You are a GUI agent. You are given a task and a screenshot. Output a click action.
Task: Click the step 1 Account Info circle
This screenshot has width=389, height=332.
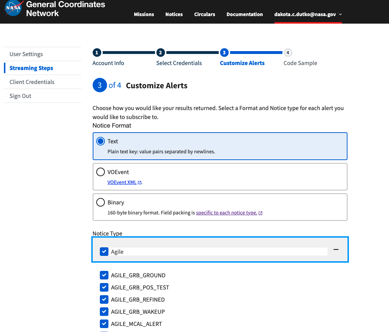point(97,52)
